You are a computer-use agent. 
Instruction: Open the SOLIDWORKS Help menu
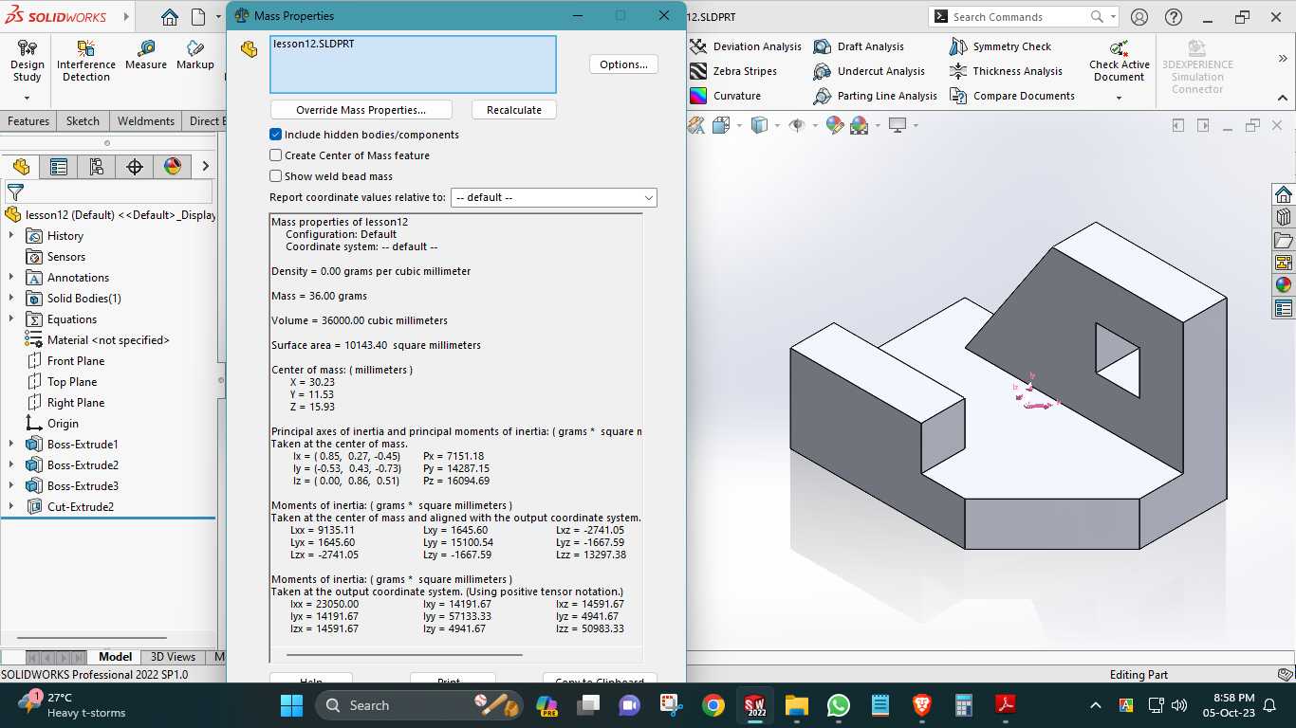click(x=1174, y=17)
